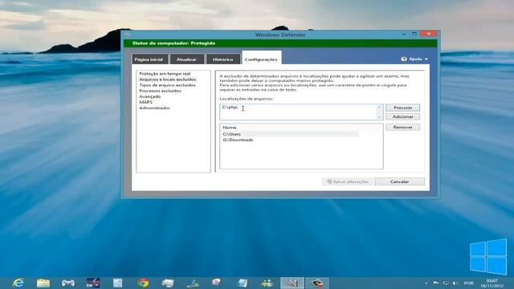514x289 pixels.
Task: Click the light blue window icon left of Chrome
Action: click(x=118, y=283)
